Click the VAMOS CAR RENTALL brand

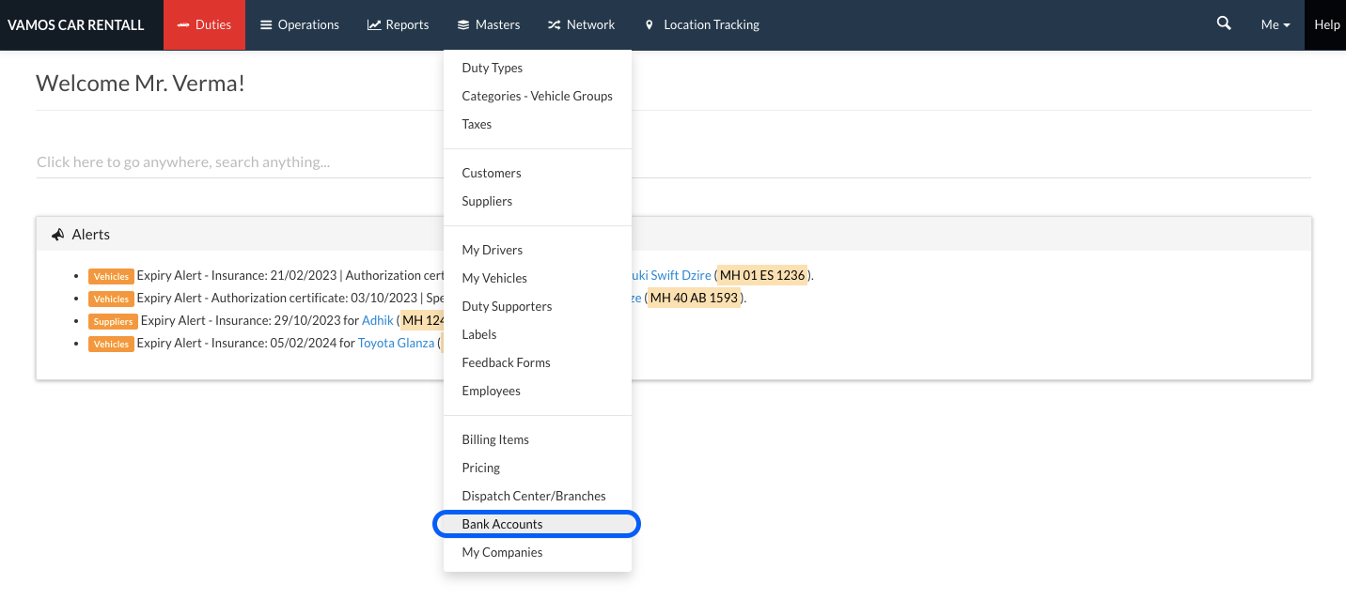point(76,25)
